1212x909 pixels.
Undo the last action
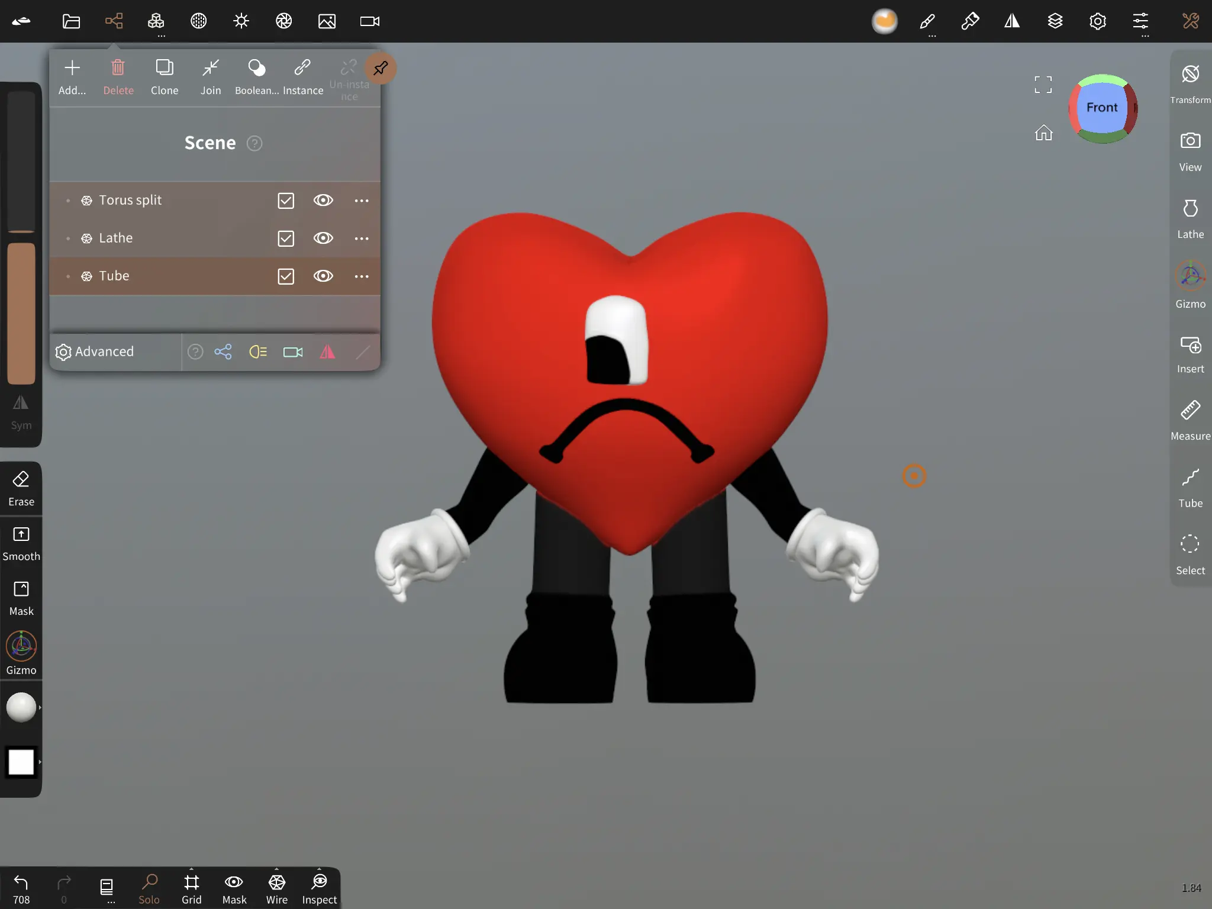(21, 889)
